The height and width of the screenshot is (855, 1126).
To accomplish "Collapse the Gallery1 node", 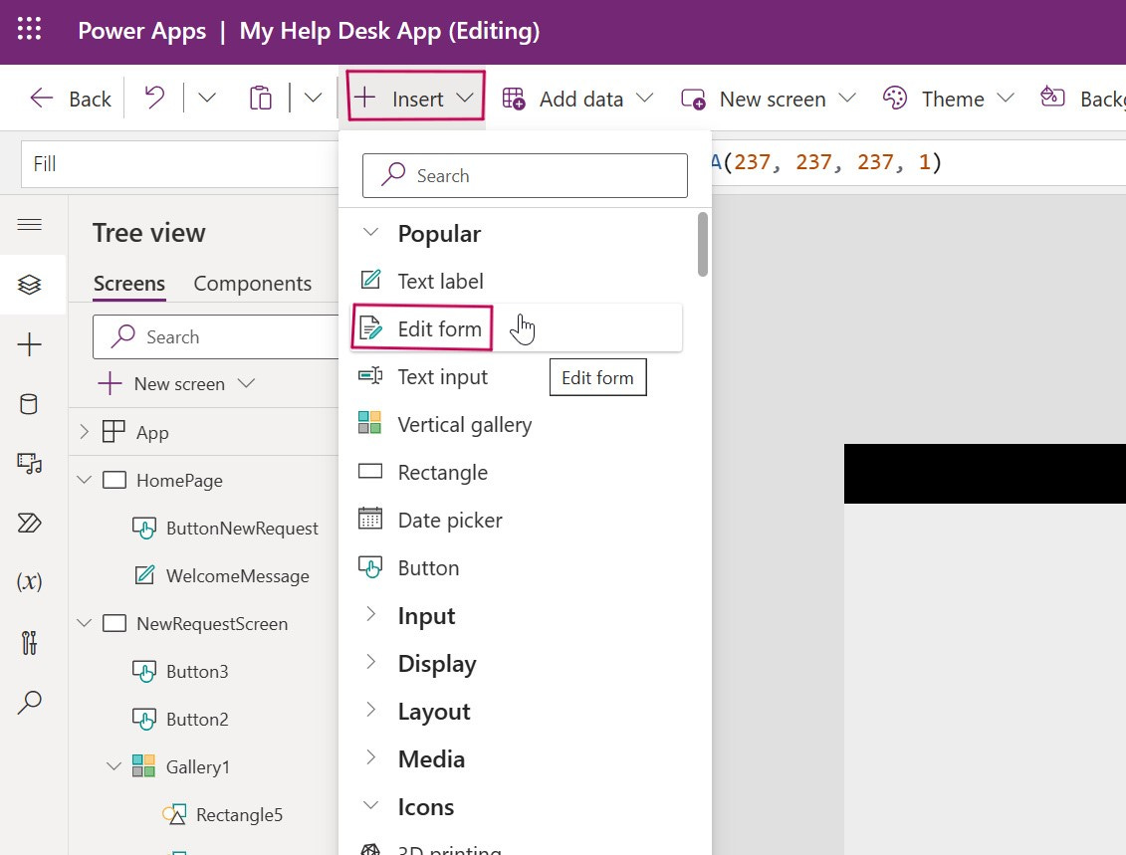I will click(x=113, y=766).
